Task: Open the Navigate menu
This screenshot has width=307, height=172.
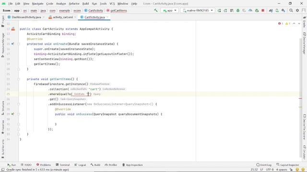Action: (37, 3)
